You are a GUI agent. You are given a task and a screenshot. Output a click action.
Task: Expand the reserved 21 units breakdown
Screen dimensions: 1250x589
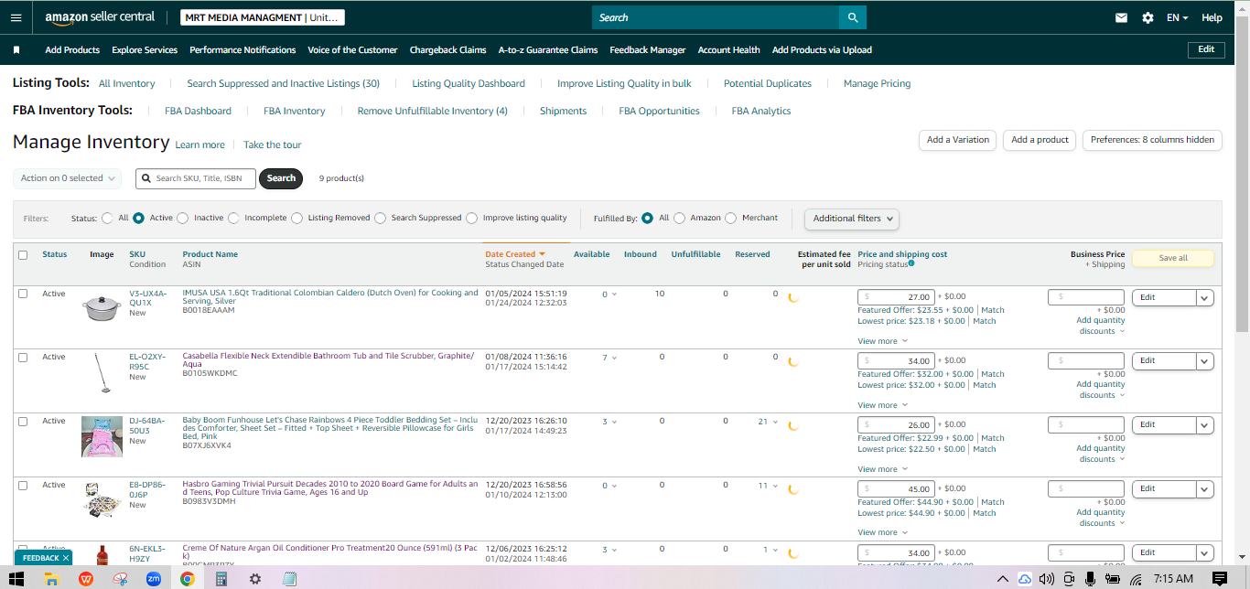click(768, 422)
